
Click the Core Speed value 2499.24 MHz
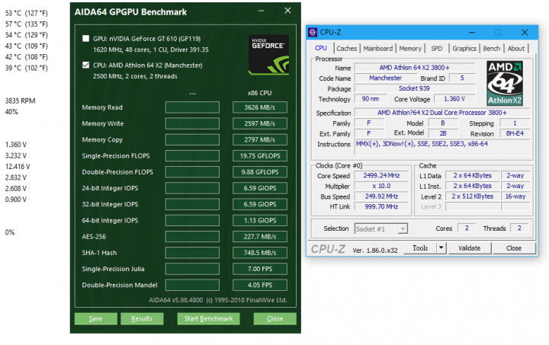click(381, 175)
